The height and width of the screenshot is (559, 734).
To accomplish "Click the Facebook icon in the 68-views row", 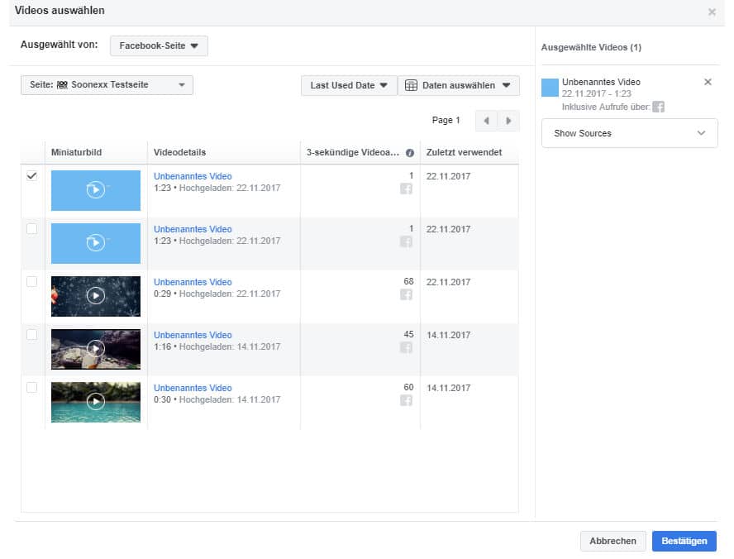I will click(x=407, y=295).
